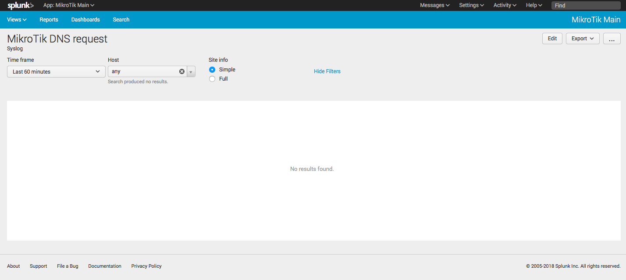Open the Host dropdown arrow
Viewport: 626px width, 280px height.
[191, 71]
